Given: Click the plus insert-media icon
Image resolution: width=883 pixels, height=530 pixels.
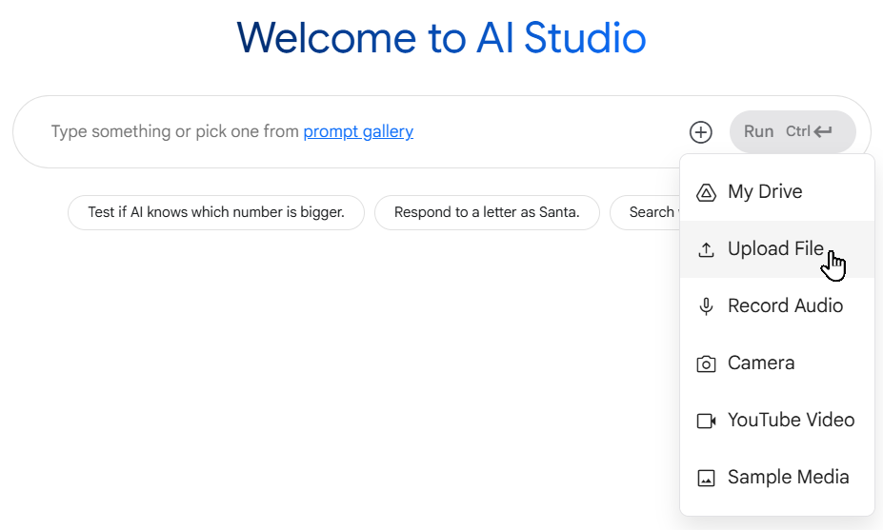Looking at the screenshot, I should 700,132.
